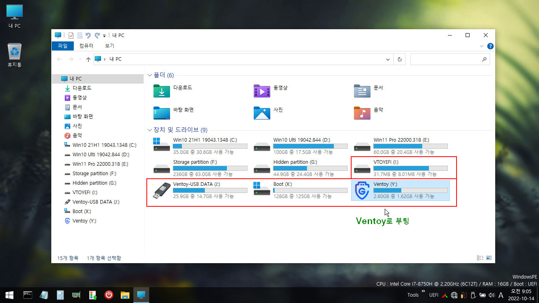Open the blue Help question-mark button

(x=490, y=46)
